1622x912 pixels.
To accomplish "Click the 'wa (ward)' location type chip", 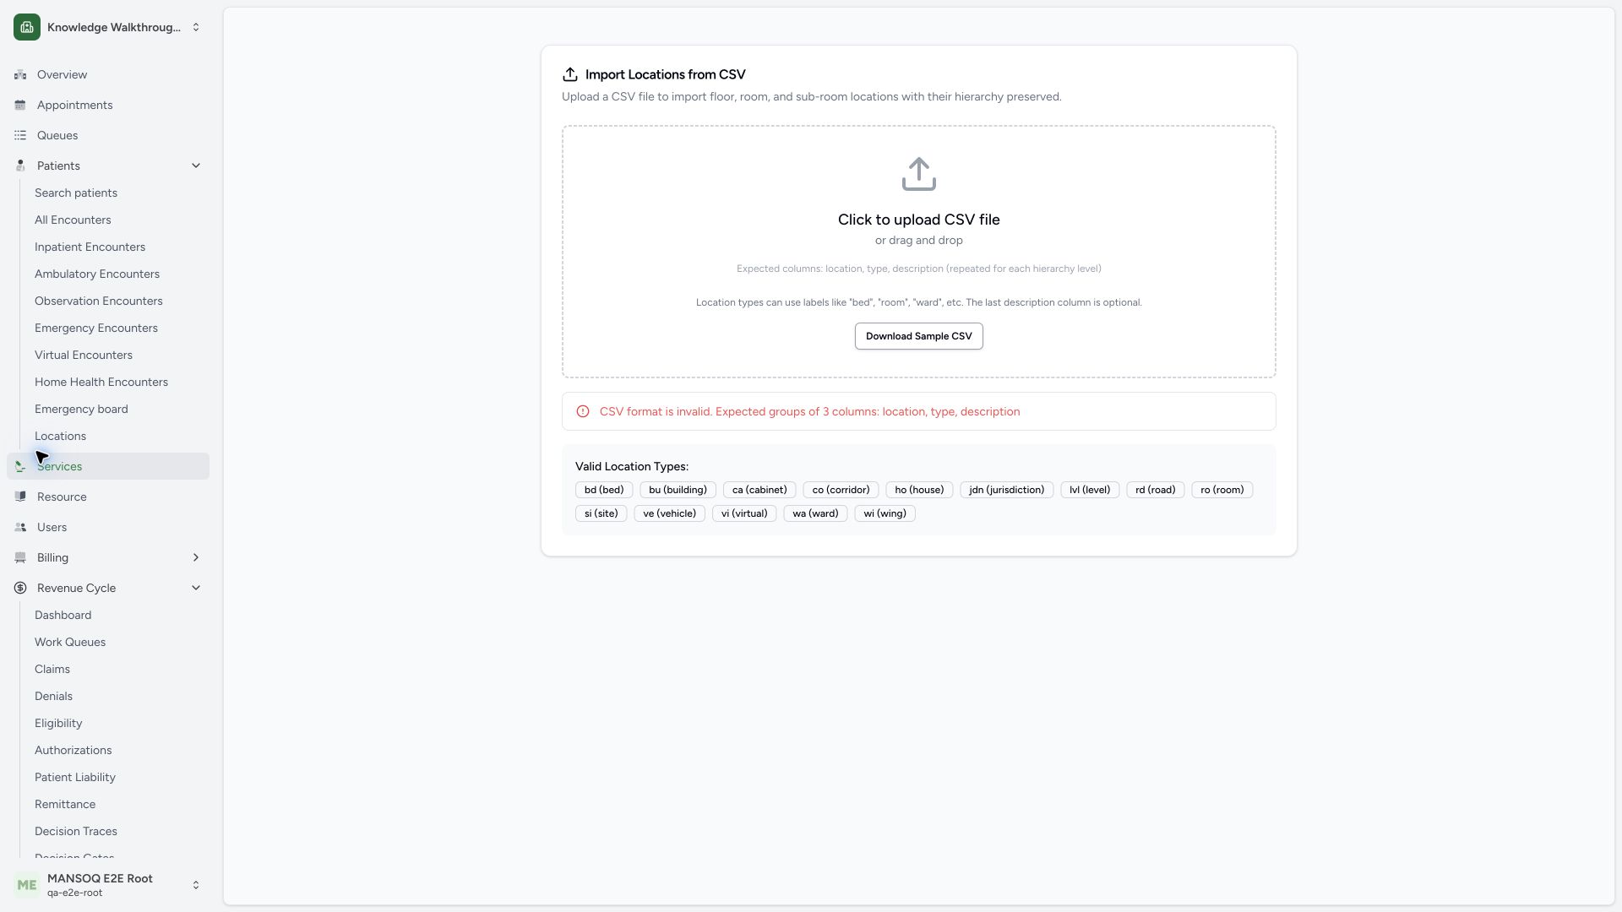I will [815, 513].
